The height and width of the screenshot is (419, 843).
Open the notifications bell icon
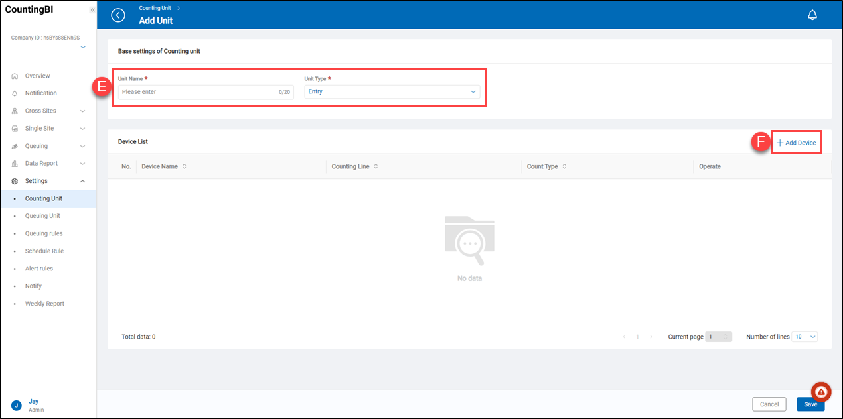click(812, 15)
